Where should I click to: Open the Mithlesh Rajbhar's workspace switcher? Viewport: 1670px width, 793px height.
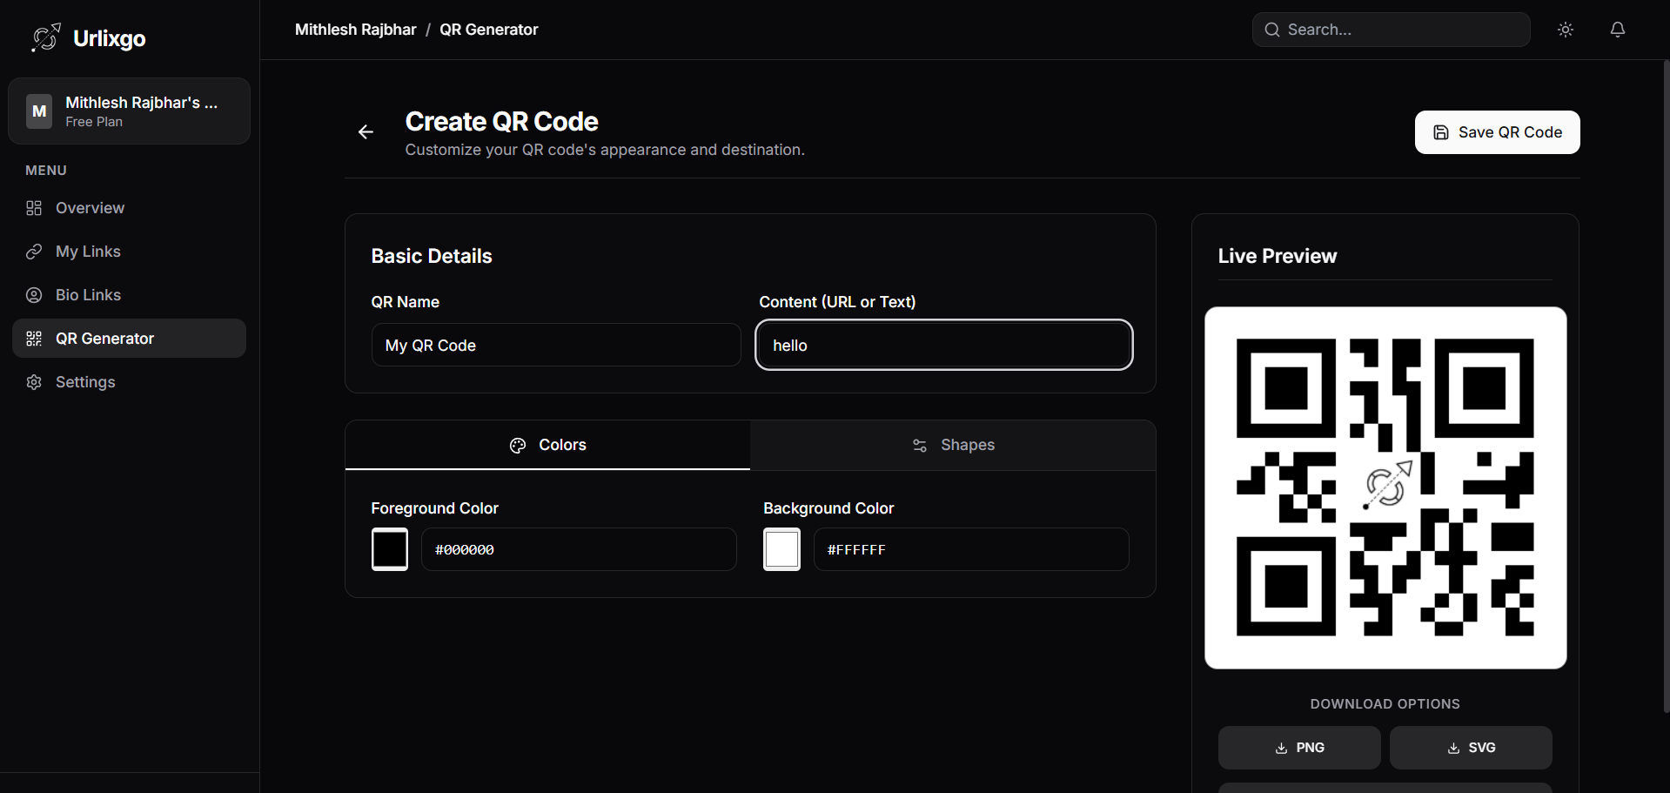coord(129,111)
